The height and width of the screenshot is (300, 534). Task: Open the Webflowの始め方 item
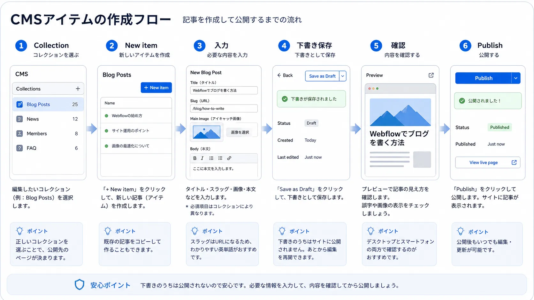(x=136, y=116)
